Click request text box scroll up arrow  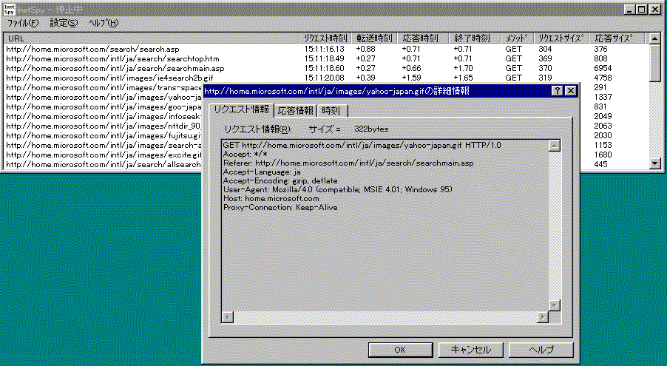tap(555, 146)
